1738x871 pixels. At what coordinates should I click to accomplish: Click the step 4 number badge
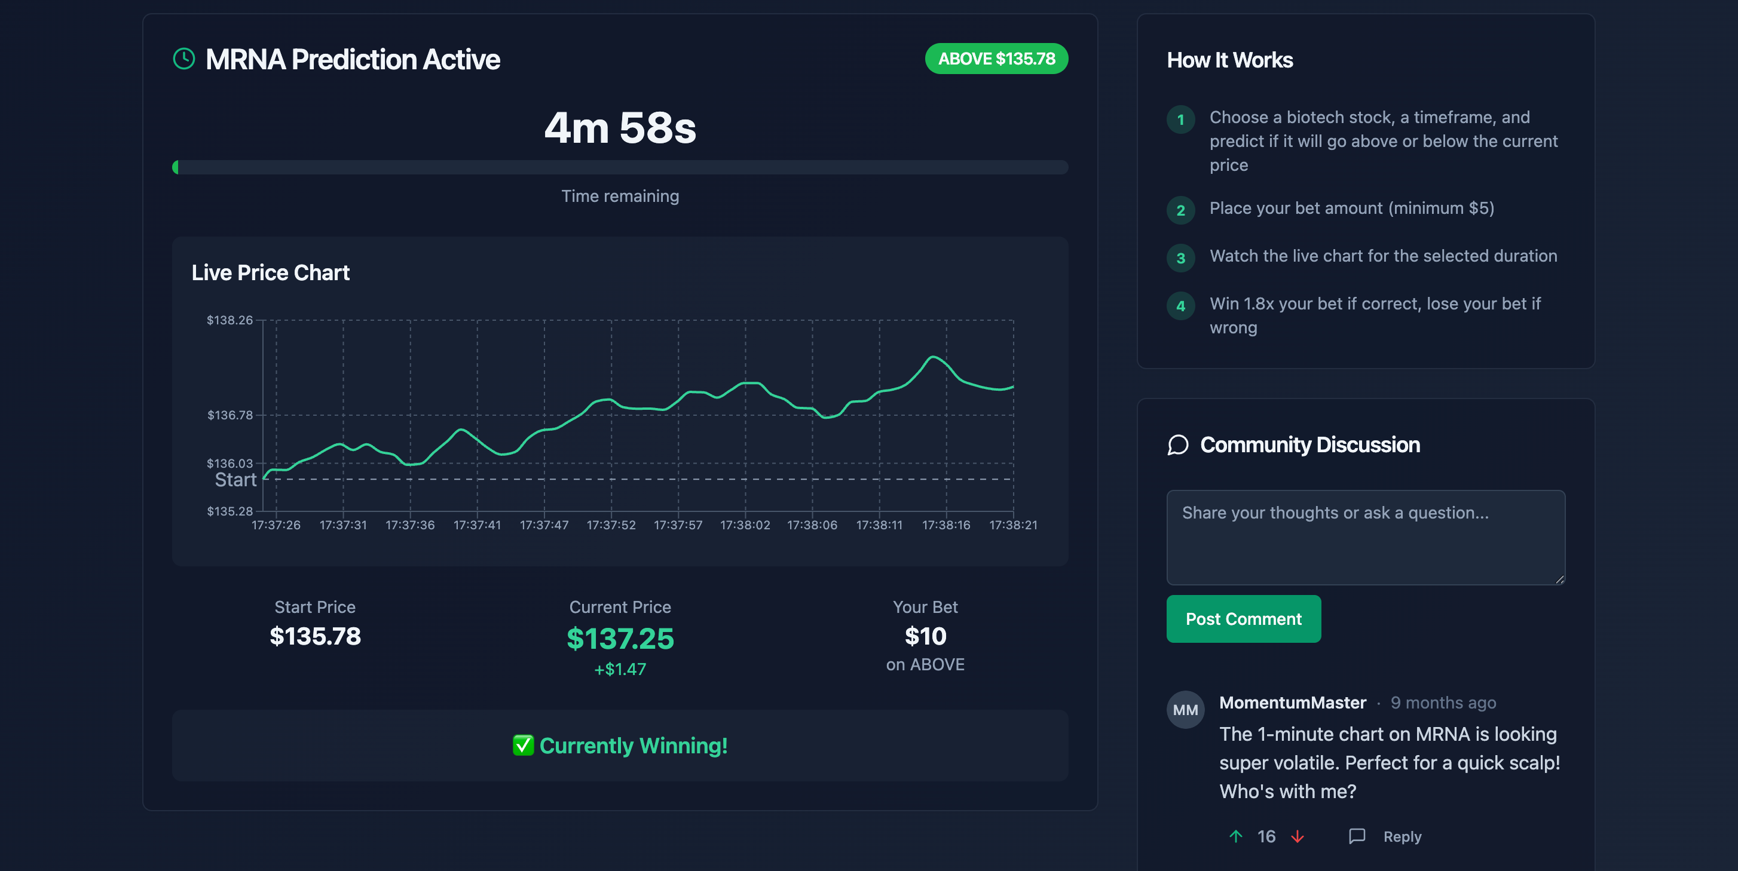click(1181, 306)
